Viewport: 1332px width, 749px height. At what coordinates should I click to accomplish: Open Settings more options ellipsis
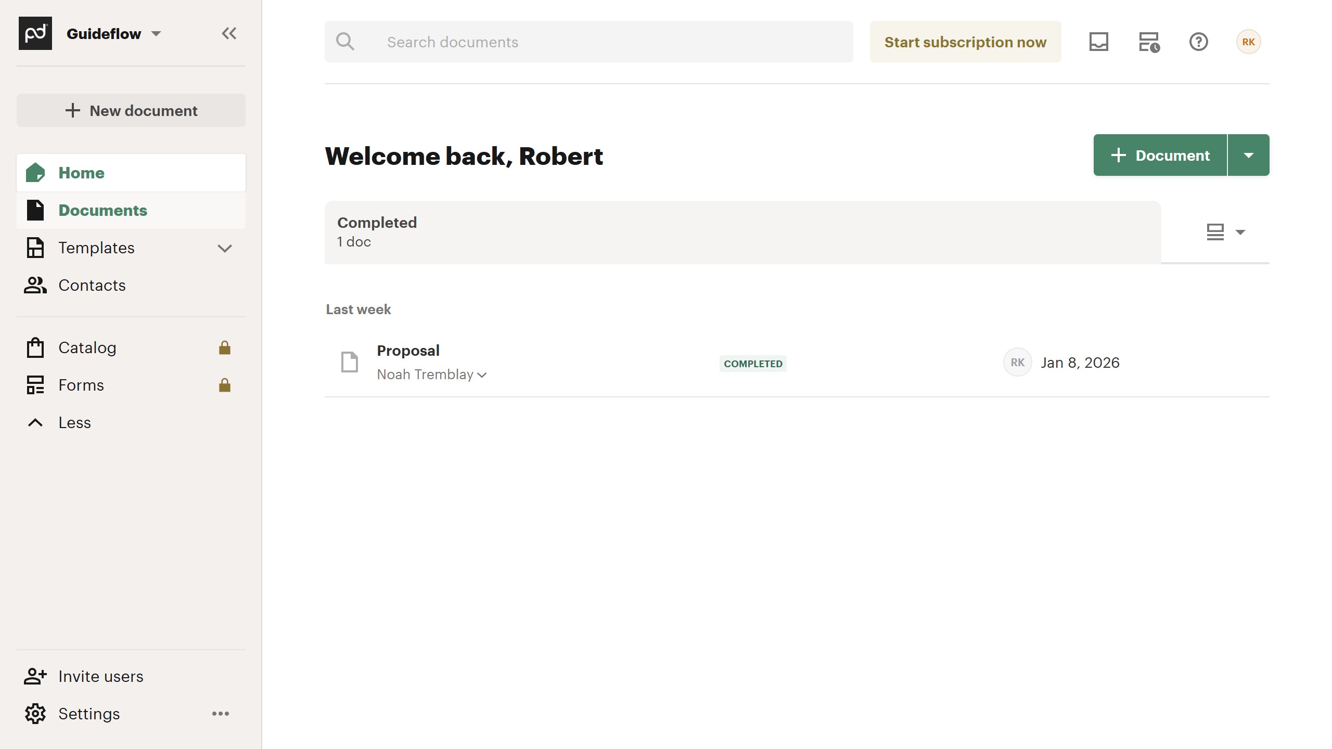click(x=220, y=714)
